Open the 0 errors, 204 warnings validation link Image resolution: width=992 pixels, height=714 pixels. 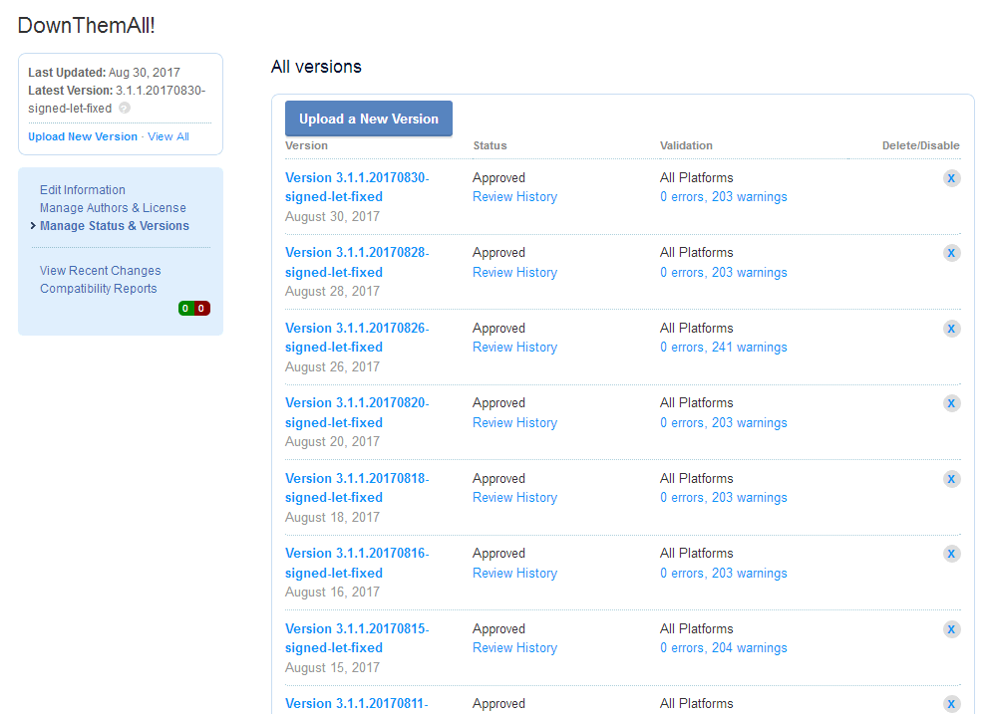(x=724, y=648)
